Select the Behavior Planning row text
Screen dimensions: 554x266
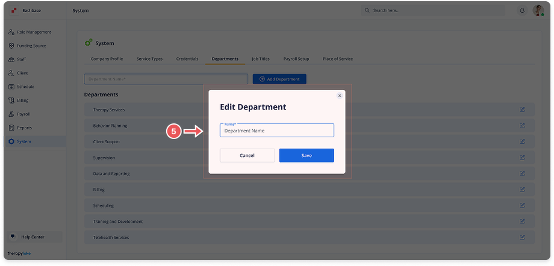tap(110, 126)
